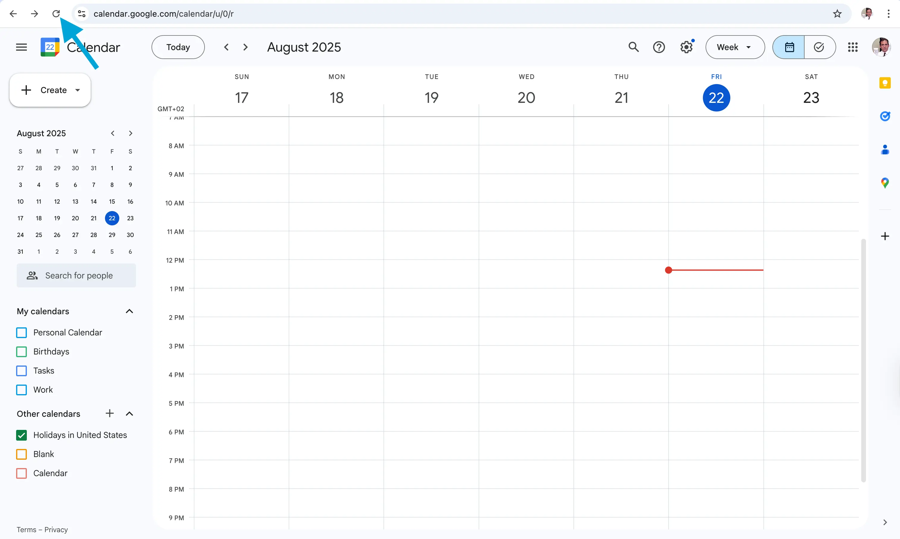Open Google Keep in side panel

click(x=885, y=83)
